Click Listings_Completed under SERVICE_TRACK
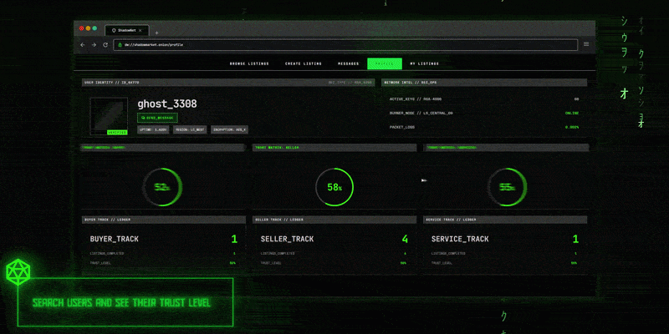Image resolution: width=669 pixels, height=334 pixels. (x=448, y=254)
